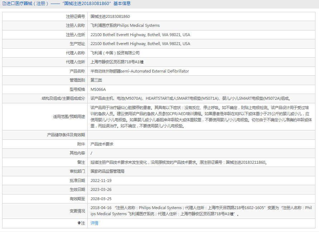This screenshot has width=319, height=232.
Task: Click approval department 国家药品监督管理局
Action: pos(107,171)
